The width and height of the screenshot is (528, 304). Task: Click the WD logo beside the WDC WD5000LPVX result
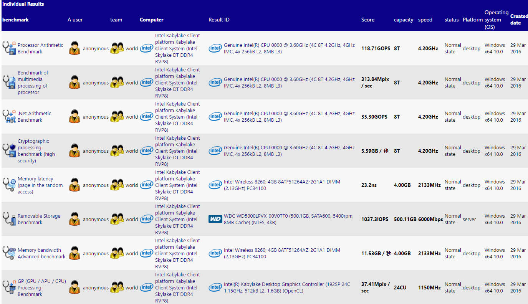(x=215, y=219)
